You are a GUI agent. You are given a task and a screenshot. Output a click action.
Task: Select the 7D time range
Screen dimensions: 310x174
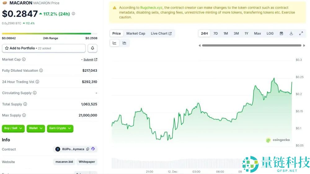click(x=215, y=33)
